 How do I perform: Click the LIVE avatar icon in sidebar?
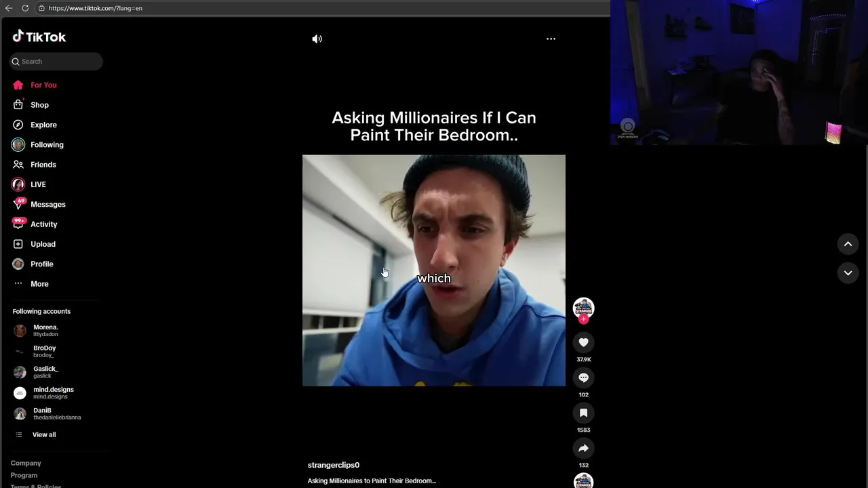click(x=18, y=184)
